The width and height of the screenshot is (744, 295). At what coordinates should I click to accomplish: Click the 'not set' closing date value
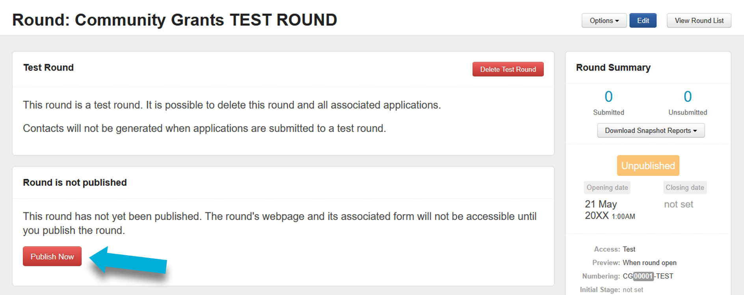[678, 204]
